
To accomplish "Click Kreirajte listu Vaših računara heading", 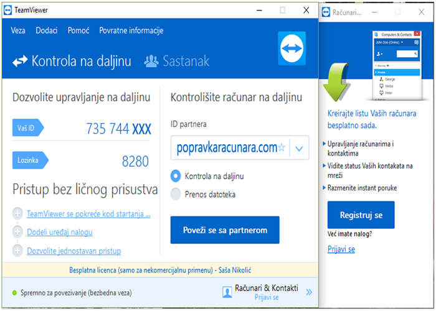I will (x=372, y=119).
